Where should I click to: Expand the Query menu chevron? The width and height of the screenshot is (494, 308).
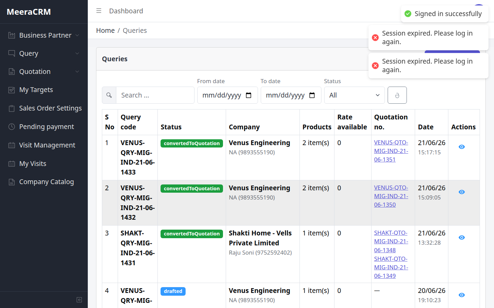click(x=77, y=53)
